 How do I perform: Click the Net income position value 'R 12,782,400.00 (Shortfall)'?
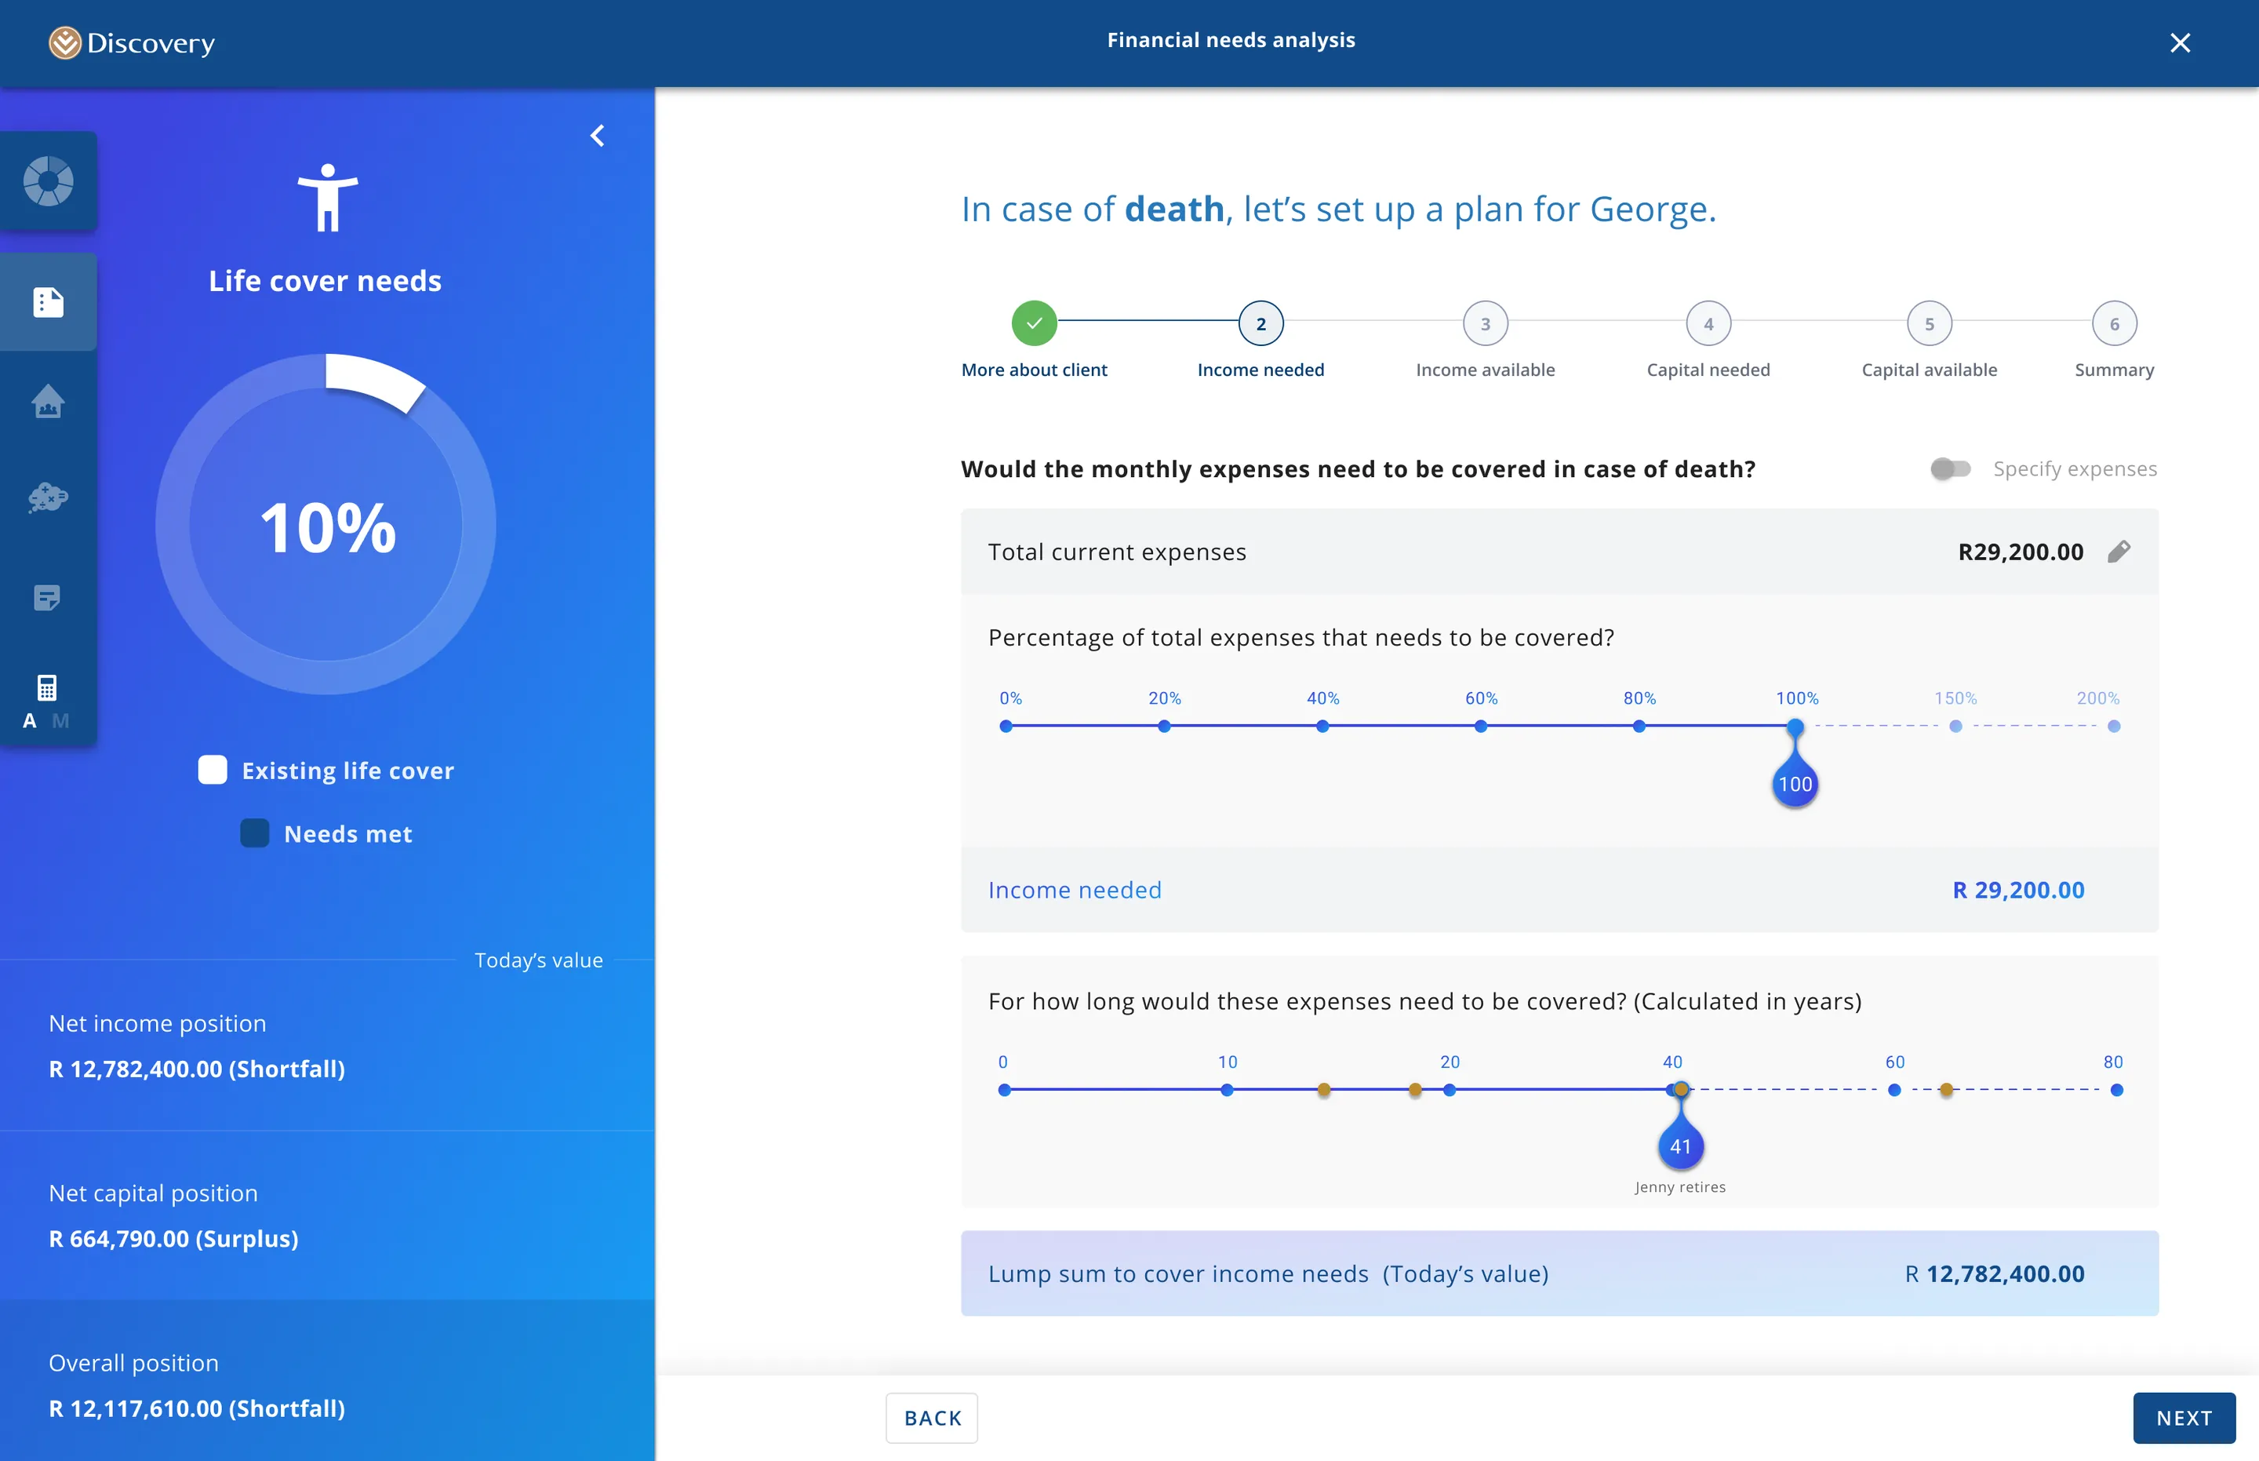tap(197, 1069)
